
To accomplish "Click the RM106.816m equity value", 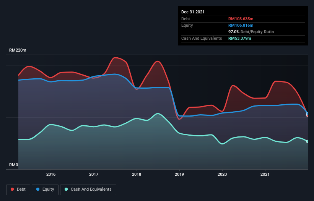I will pos(241,25).
